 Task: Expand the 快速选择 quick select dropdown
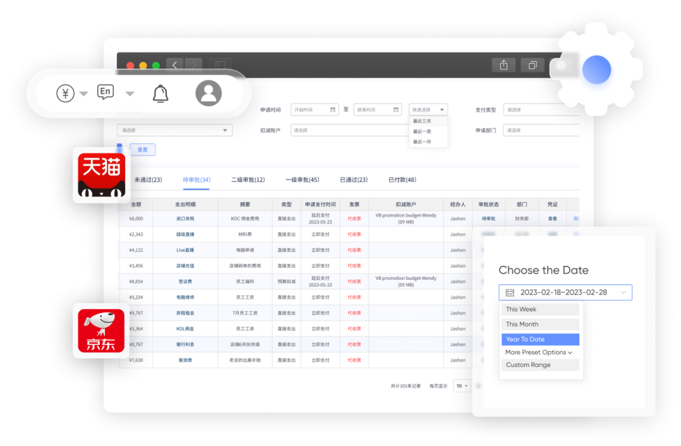428,110
